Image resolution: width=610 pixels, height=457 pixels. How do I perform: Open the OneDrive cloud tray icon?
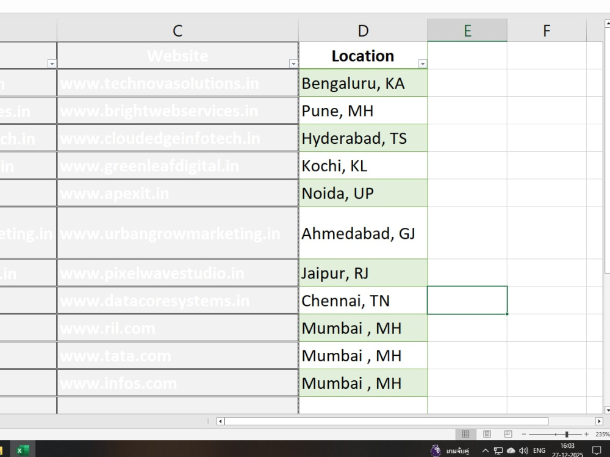(511, 451)
